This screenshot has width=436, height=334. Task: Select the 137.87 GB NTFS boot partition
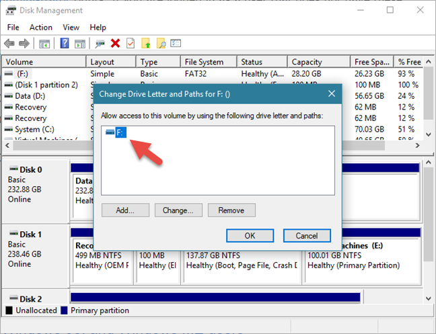pos(242,261)
